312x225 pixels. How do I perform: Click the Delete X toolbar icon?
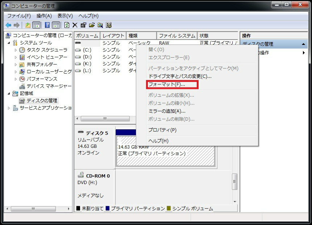click(75, 25)
